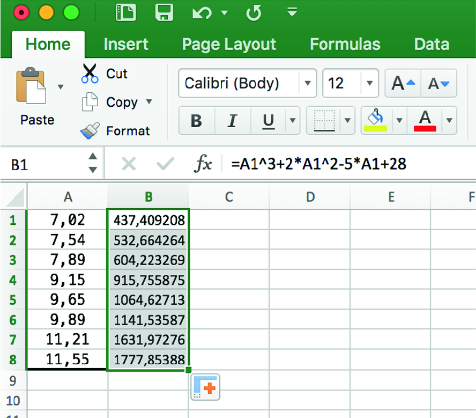Click the Paste label button
476x418 pixels.
point(38,120)
